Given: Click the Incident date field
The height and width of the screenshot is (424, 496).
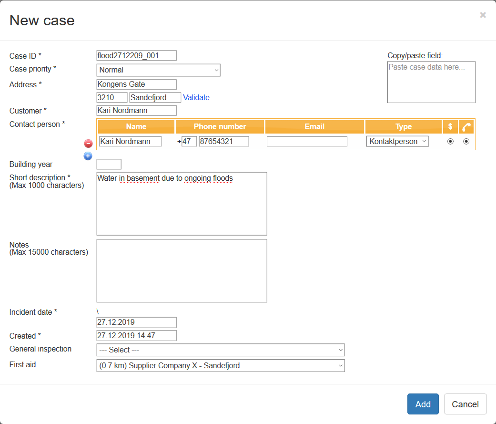Looking at the screenshot, I should (x=136, y=322).
